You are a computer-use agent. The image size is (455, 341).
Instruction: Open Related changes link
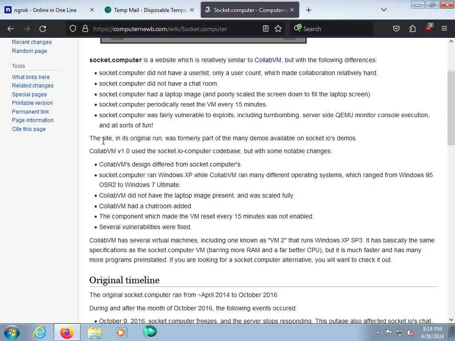click(33, 86)
